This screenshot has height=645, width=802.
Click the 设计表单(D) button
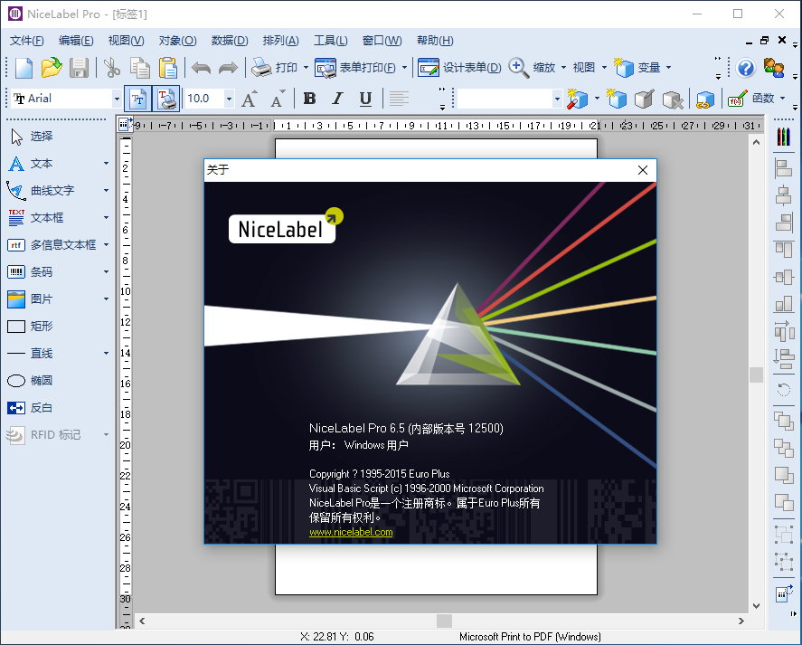click(458, 68)
